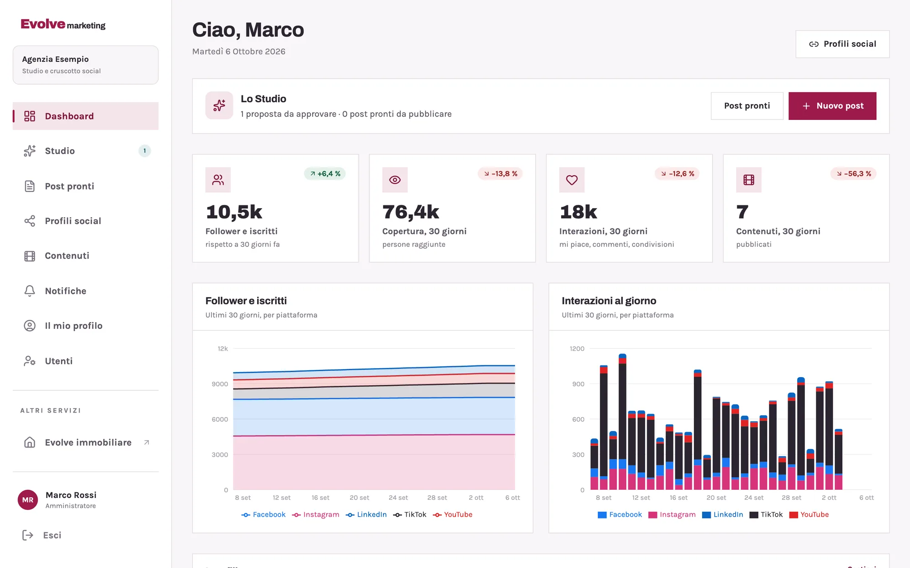Click the 10,5k follower value

click(x=234, y=212)
